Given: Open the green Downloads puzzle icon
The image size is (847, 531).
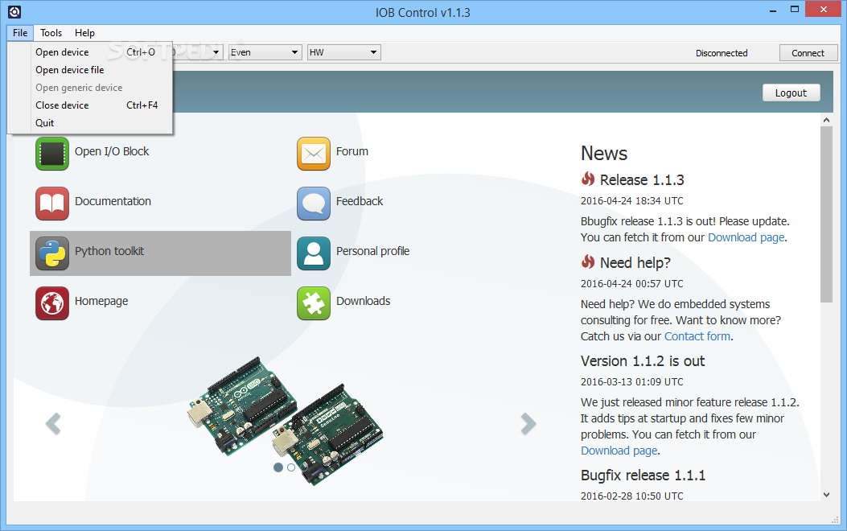Looking at the screenshot, I should point(314,303).
